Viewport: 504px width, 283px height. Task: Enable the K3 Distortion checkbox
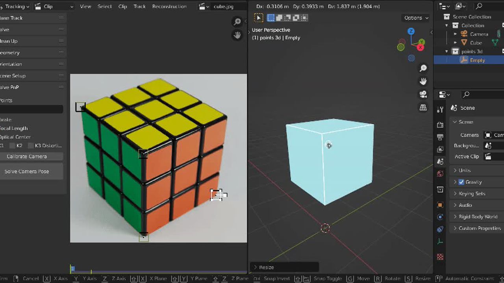(x=31, y=146)
